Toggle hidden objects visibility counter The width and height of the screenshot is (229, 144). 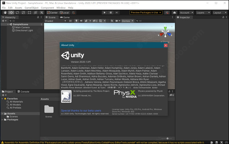tap(95, 21)
